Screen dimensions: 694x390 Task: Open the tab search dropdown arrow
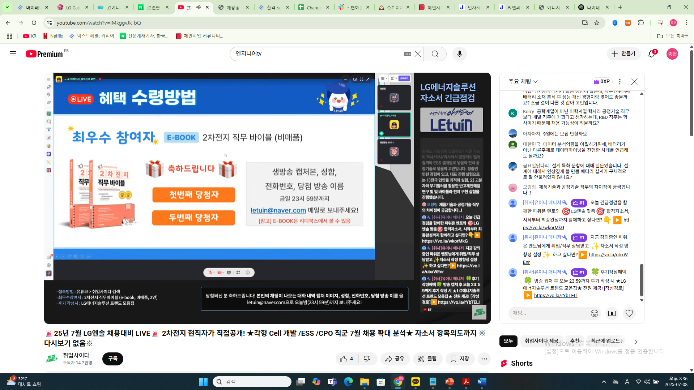click(7, 7)
